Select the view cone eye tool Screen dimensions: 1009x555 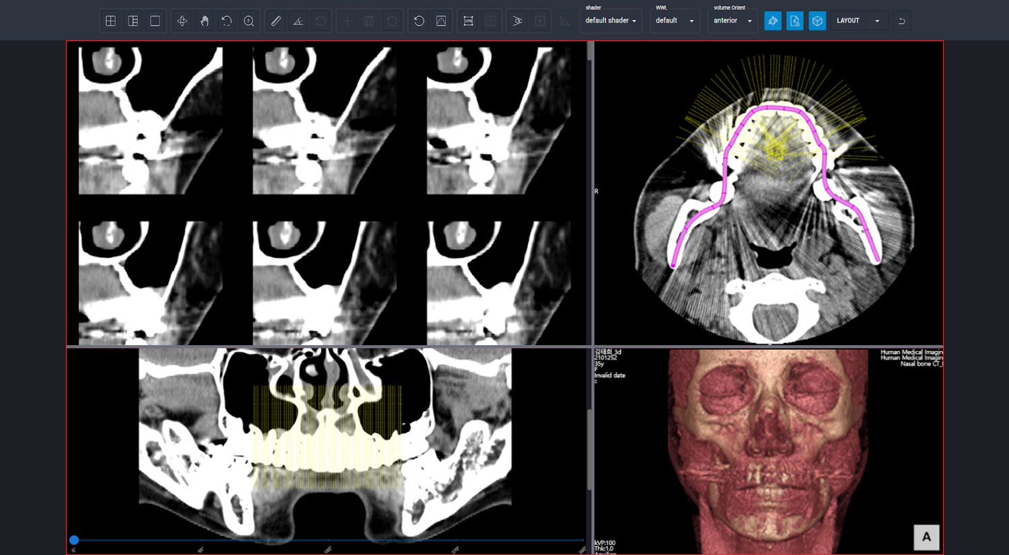point(517,21)
